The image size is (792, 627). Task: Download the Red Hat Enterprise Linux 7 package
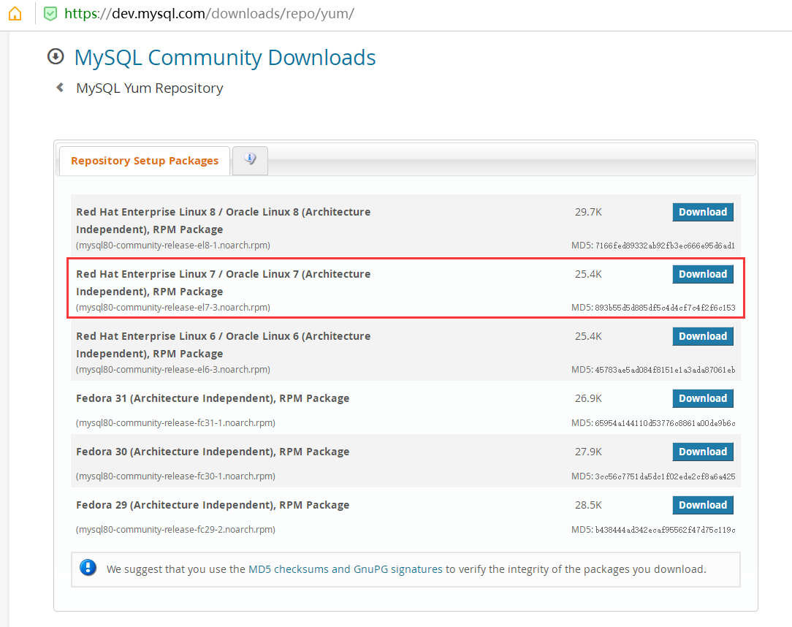[703, 274]
